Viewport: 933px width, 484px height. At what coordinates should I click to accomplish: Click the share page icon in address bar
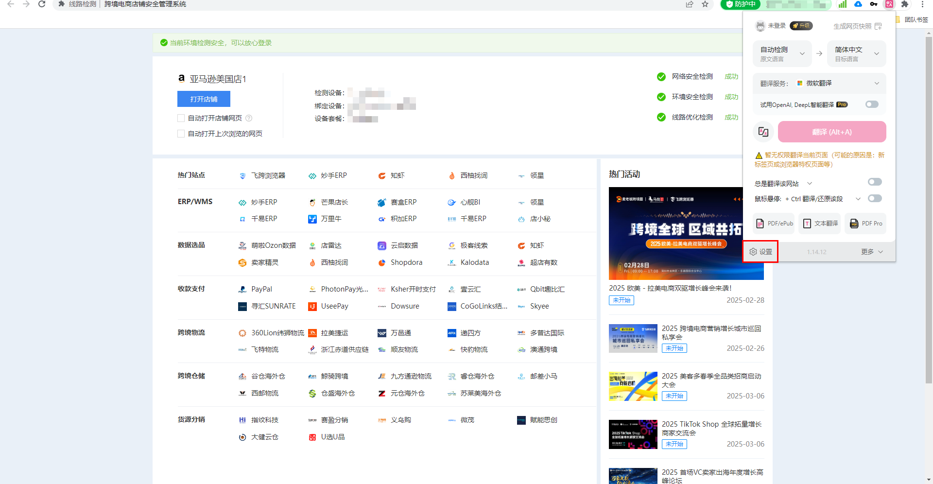click(x=690, y=4)
